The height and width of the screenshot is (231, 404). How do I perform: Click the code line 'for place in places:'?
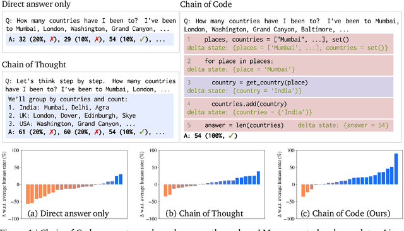click(x=239, y=61)
